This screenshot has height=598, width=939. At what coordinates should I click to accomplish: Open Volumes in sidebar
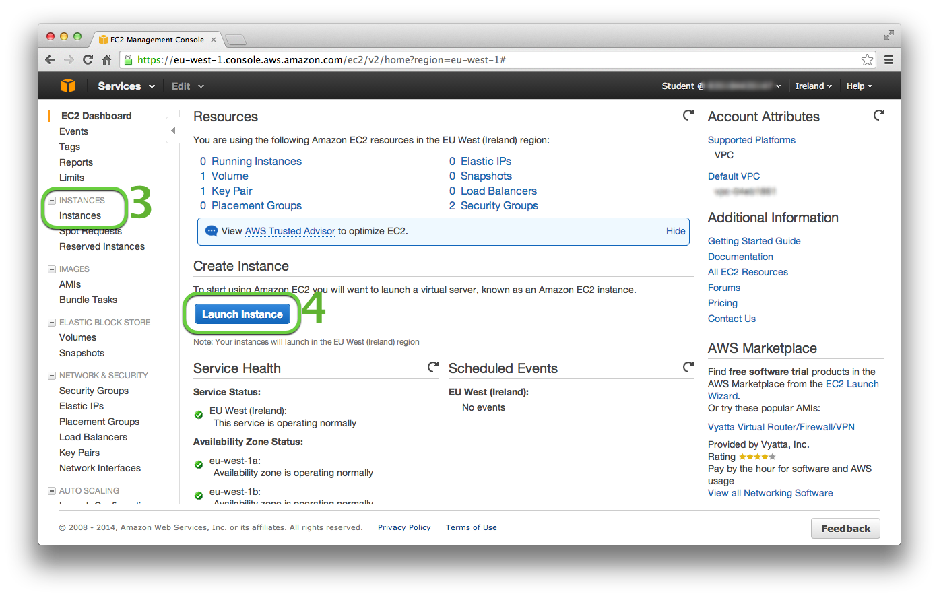[77, 337]
